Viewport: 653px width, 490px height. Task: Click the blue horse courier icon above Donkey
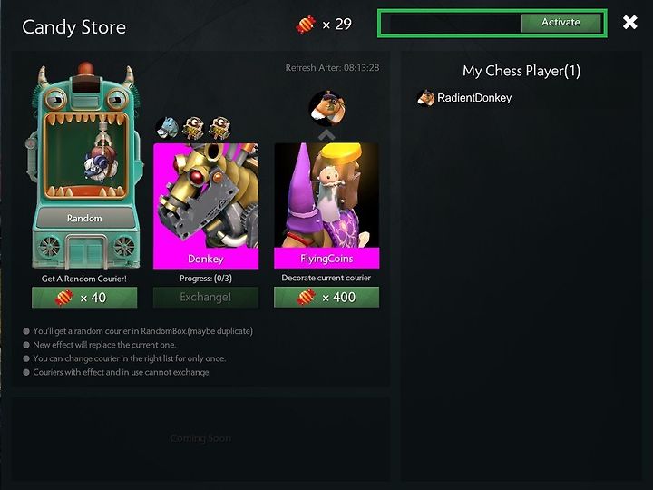coord(168,127)
